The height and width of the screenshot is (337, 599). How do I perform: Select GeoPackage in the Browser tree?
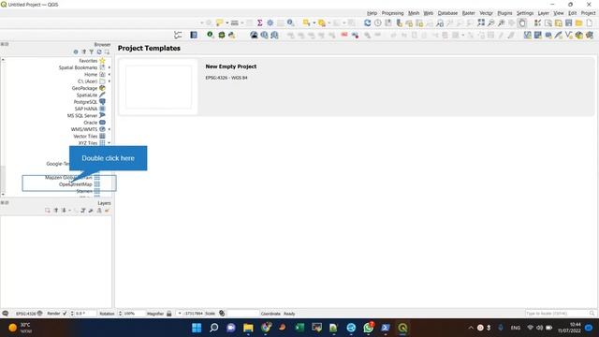pyautogui.click(x=84, y=88)
